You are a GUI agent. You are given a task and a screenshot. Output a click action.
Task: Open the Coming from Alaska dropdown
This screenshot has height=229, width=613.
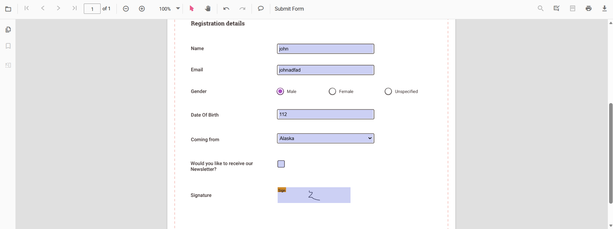pyautogui.click(x=325, y=138)
